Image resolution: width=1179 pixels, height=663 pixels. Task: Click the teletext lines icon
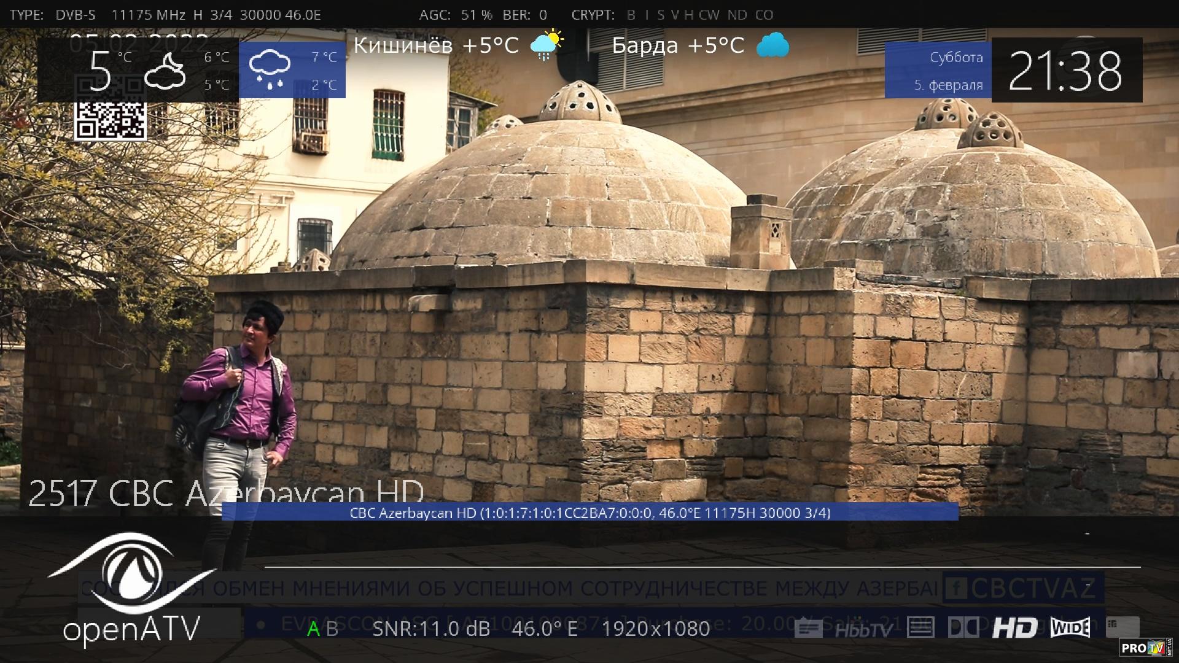(x=920, y=628)
